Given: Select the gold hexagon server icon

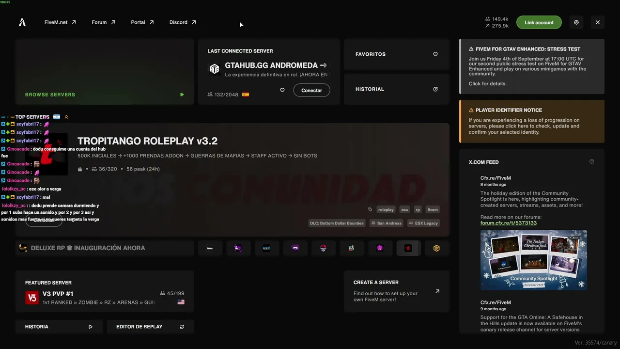Looking at the screenshot, I should [436, 248].
